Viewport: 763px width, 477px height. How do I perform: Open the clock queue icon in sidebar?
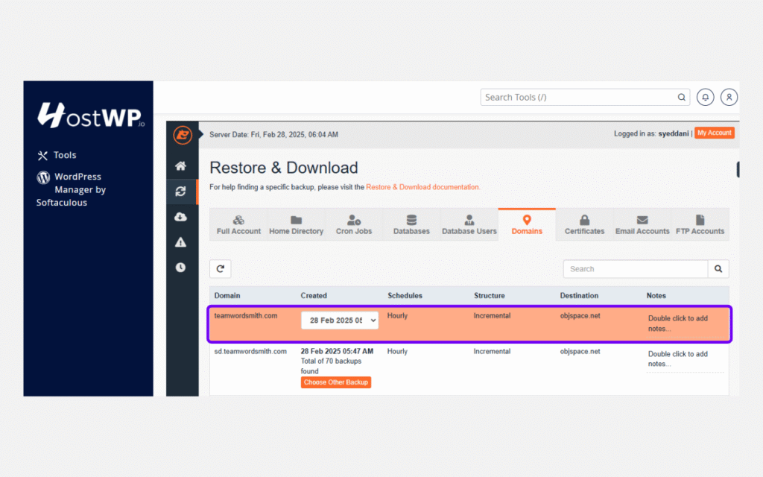pos(181,268)
